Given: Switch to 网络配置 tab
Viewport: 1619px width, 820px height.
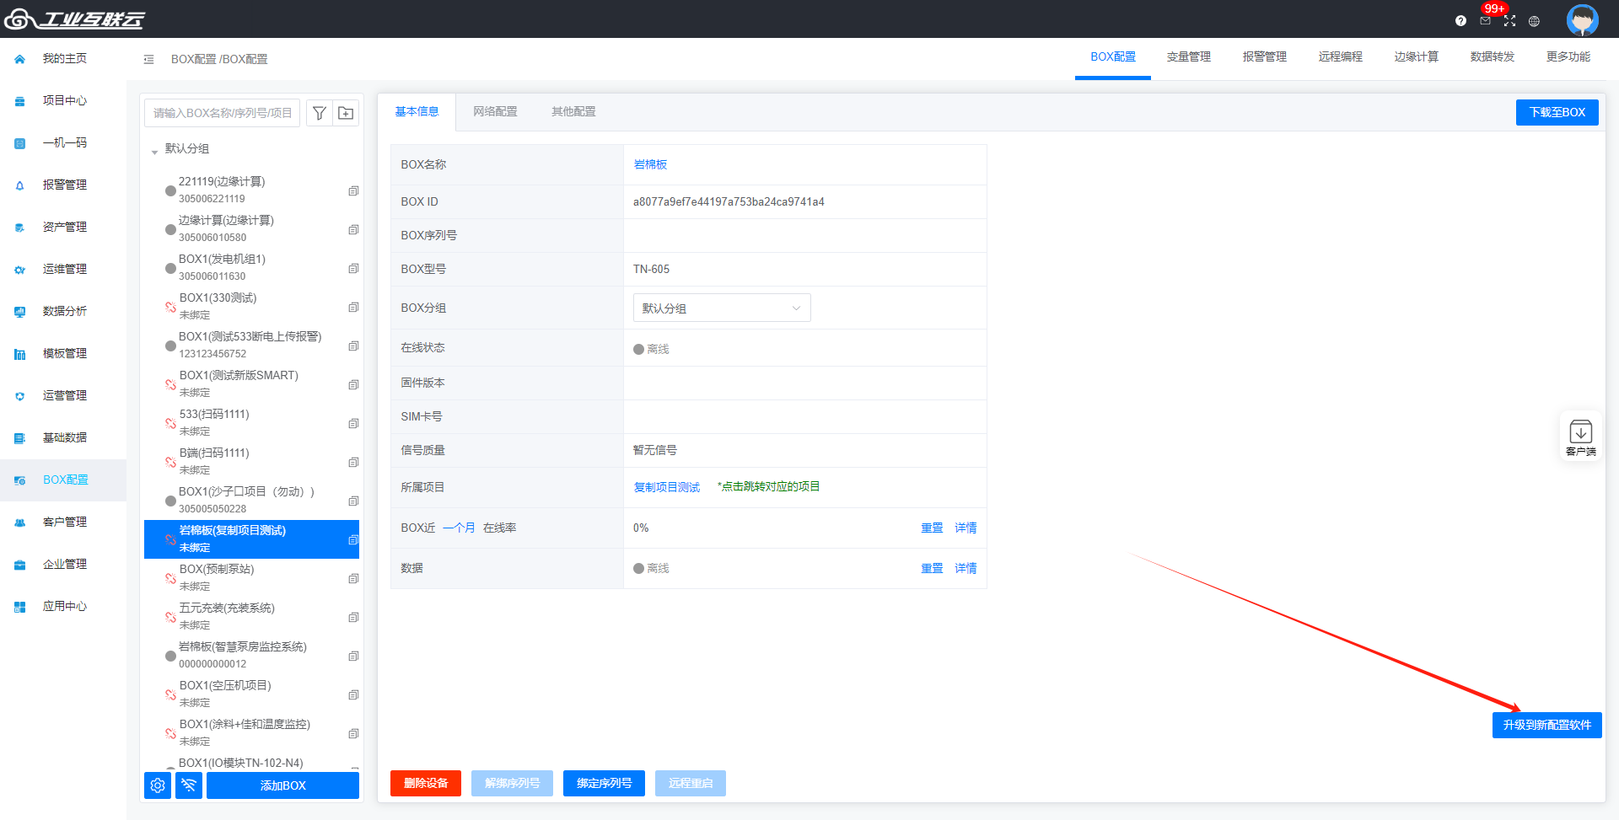Looking at the screenshot, I should 495,111.
